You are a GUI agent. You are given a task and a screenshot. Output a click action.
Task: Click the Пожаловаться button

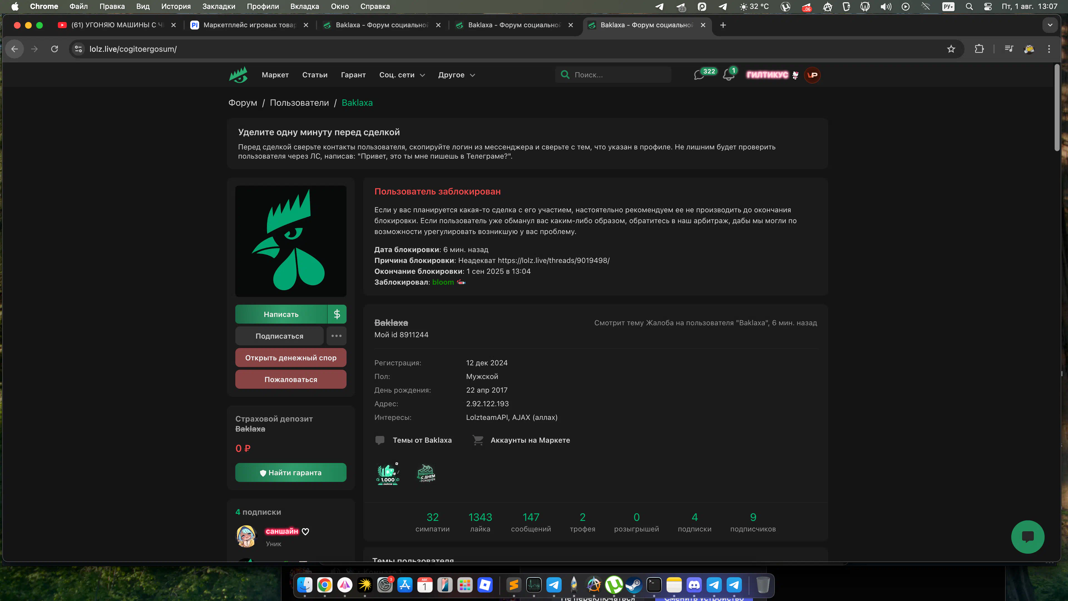click(291, 379)
